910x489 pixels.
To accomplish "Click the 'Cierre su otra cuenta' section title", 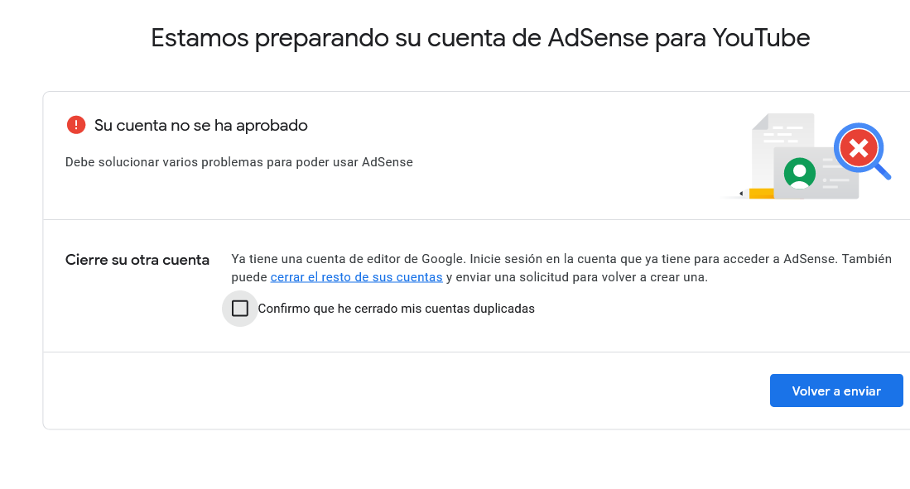I will click(x=137, y=260).
